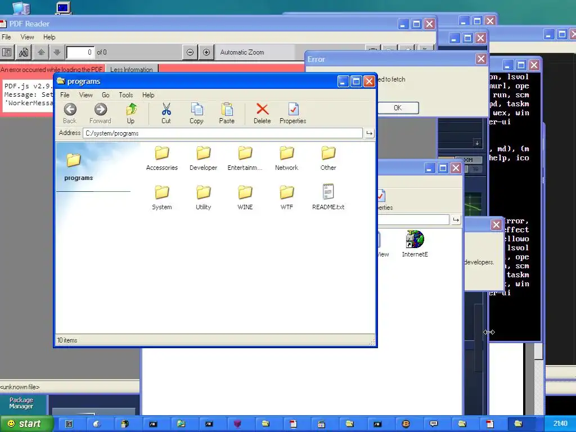Go to previous page in PDF Reader
Image resolution: width=576 pixels, height=432 pixels.
point(41,52)
